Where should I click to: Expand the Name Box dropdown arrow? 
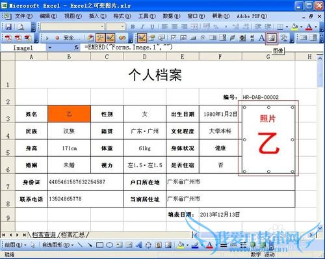tap(50, 48)
